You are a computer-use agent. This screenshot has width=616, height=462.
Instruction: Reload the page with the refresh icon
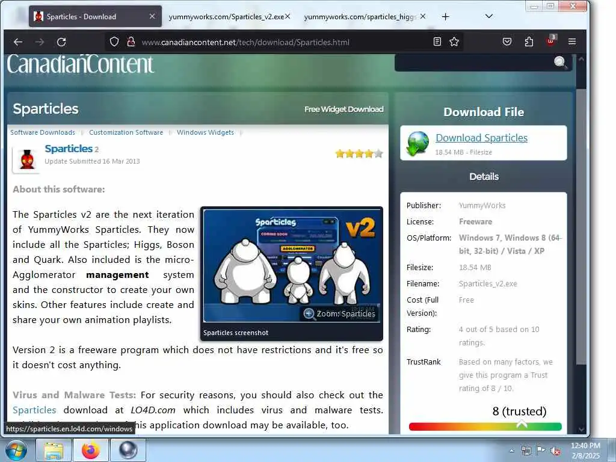(x=61, y=42)
